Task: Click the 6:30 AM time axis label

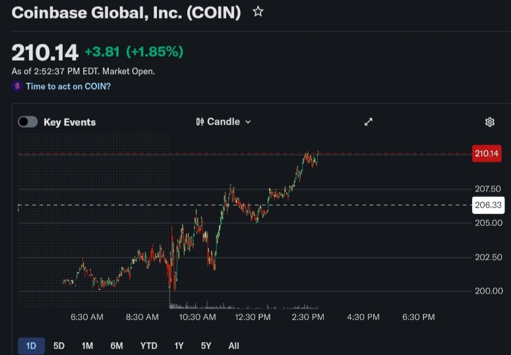Action: (x=87, y=317)
